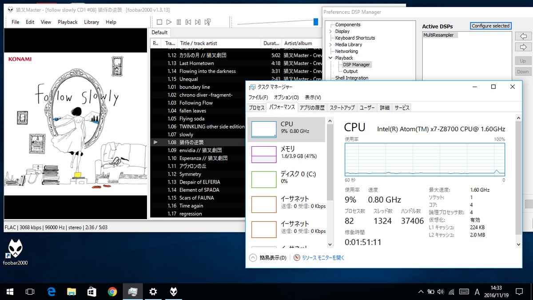The image size is (533, 300).
Task: Click the left arrow button beside Active DSPs
Action: click(x=523, y=36)
